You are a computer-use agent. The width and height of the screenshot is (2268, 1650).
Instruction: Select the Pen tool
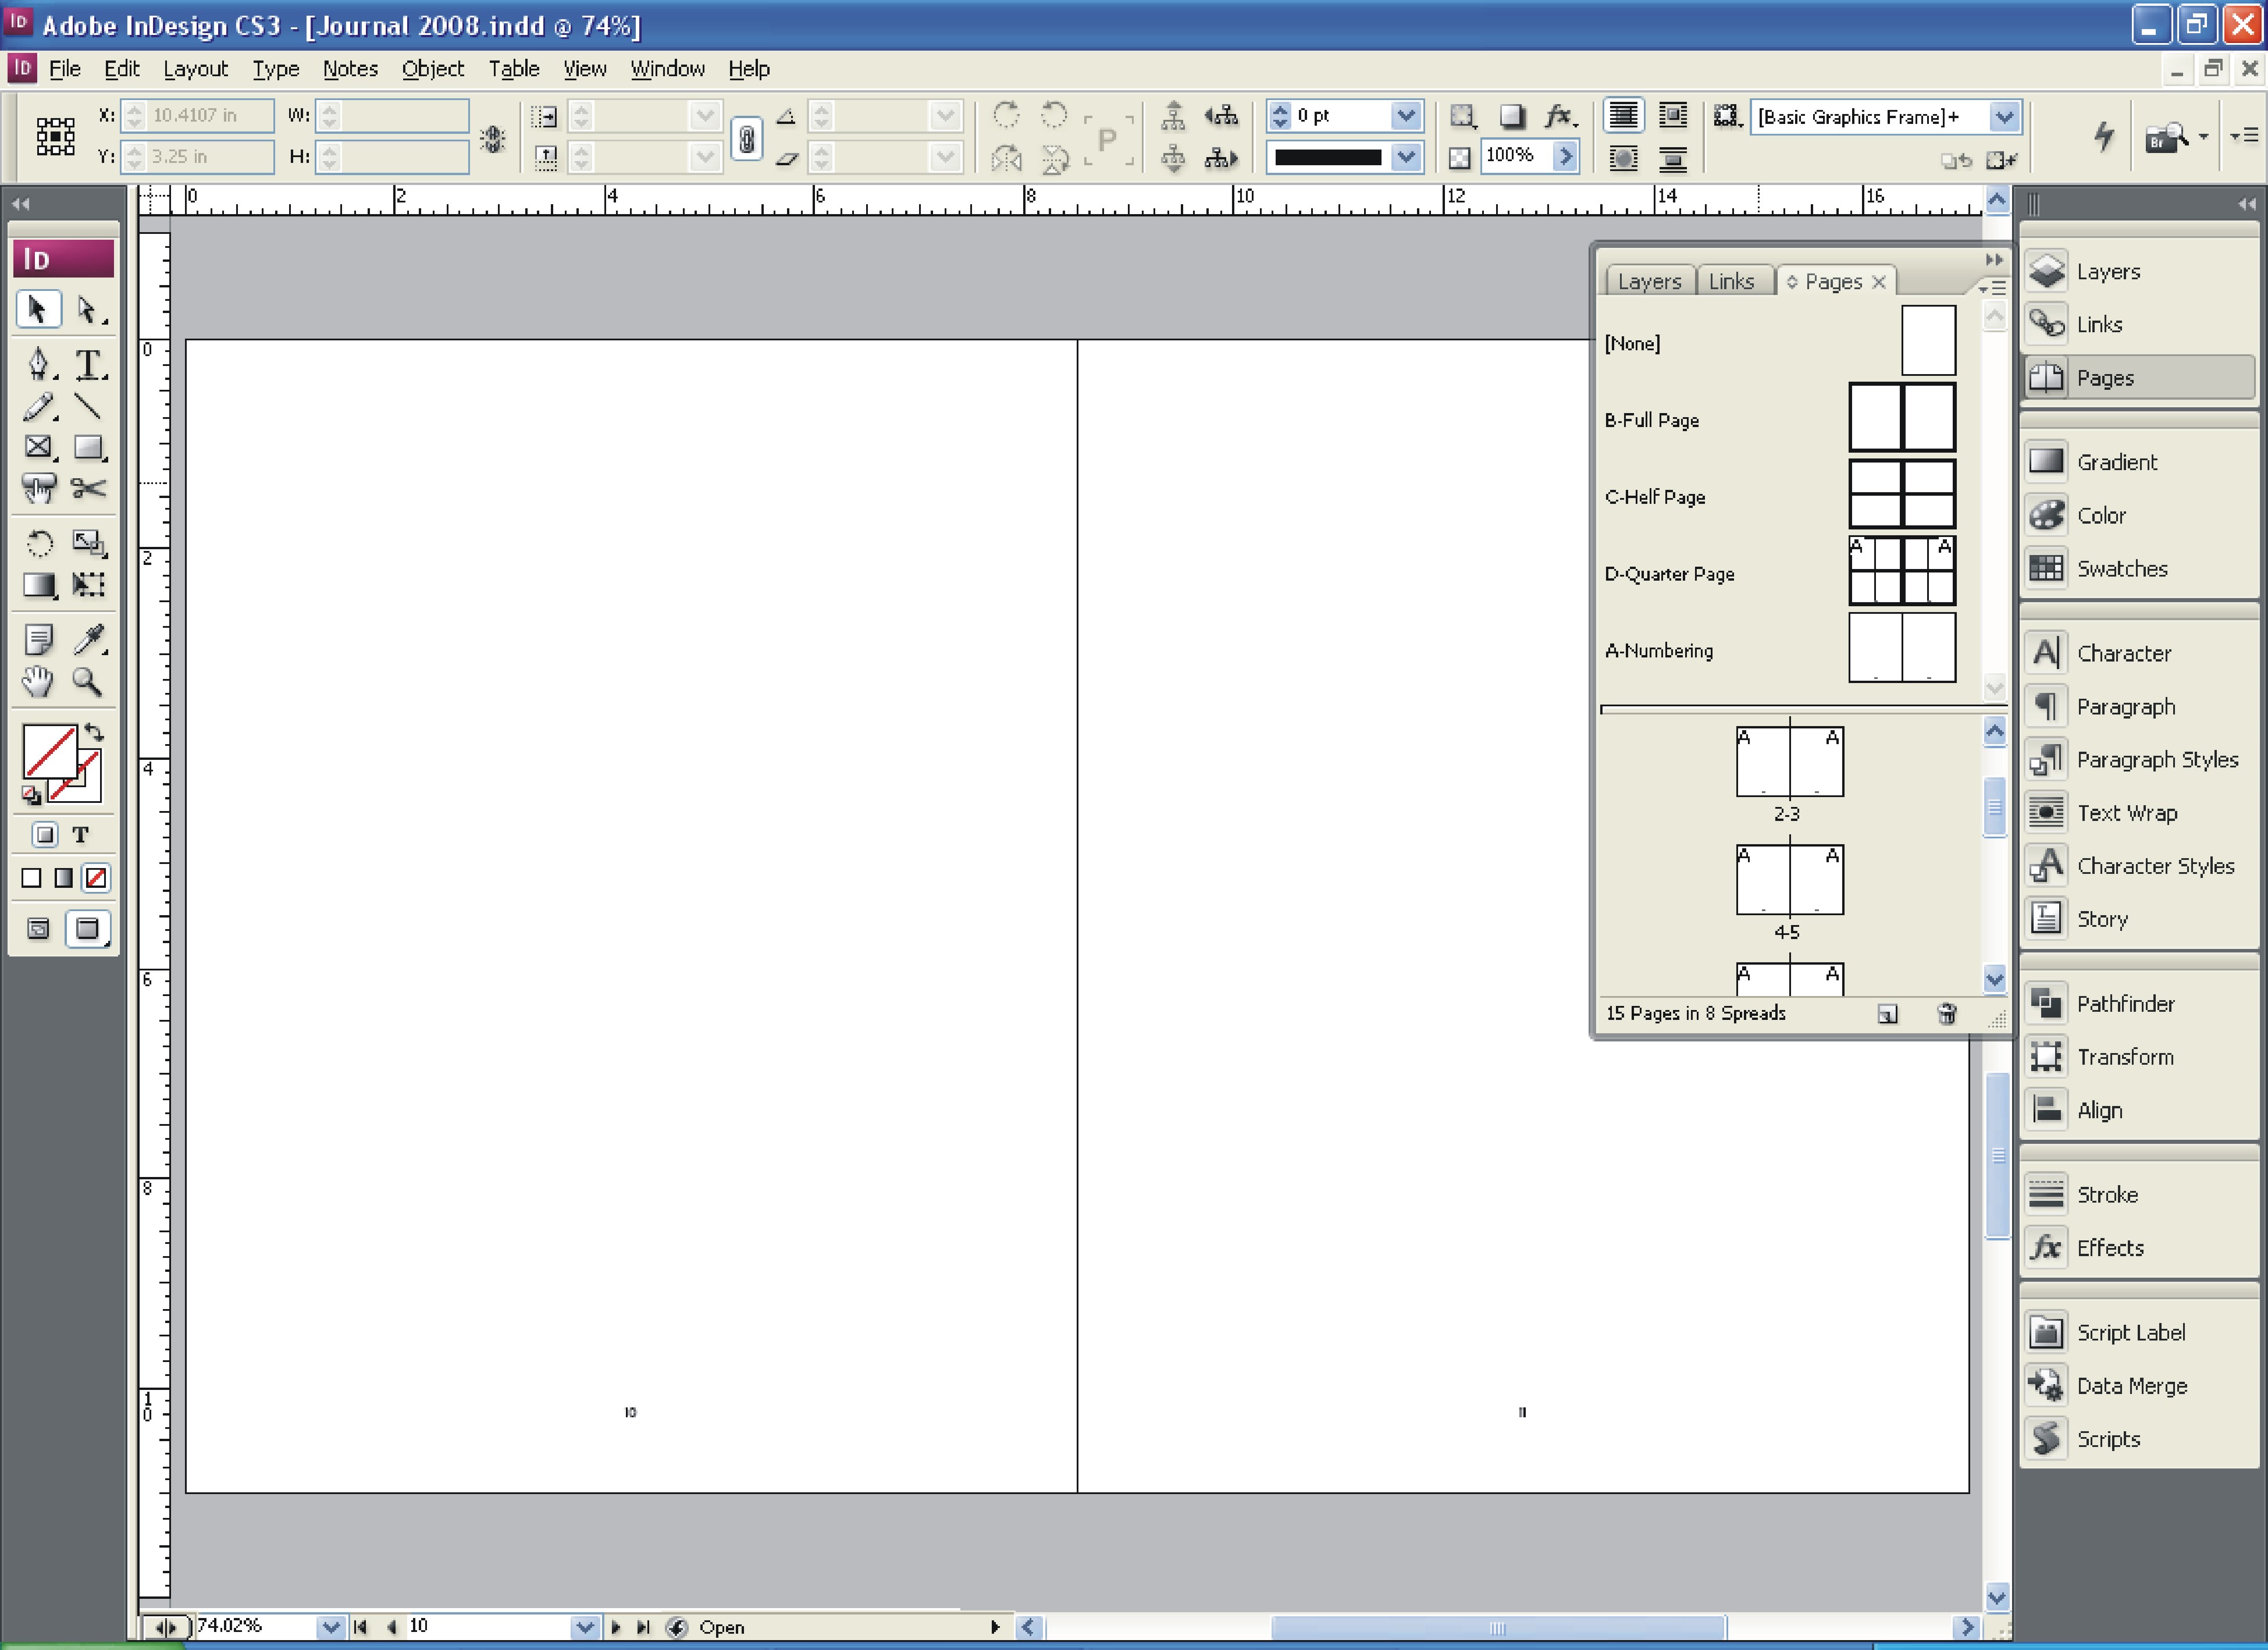click(38, 364)
